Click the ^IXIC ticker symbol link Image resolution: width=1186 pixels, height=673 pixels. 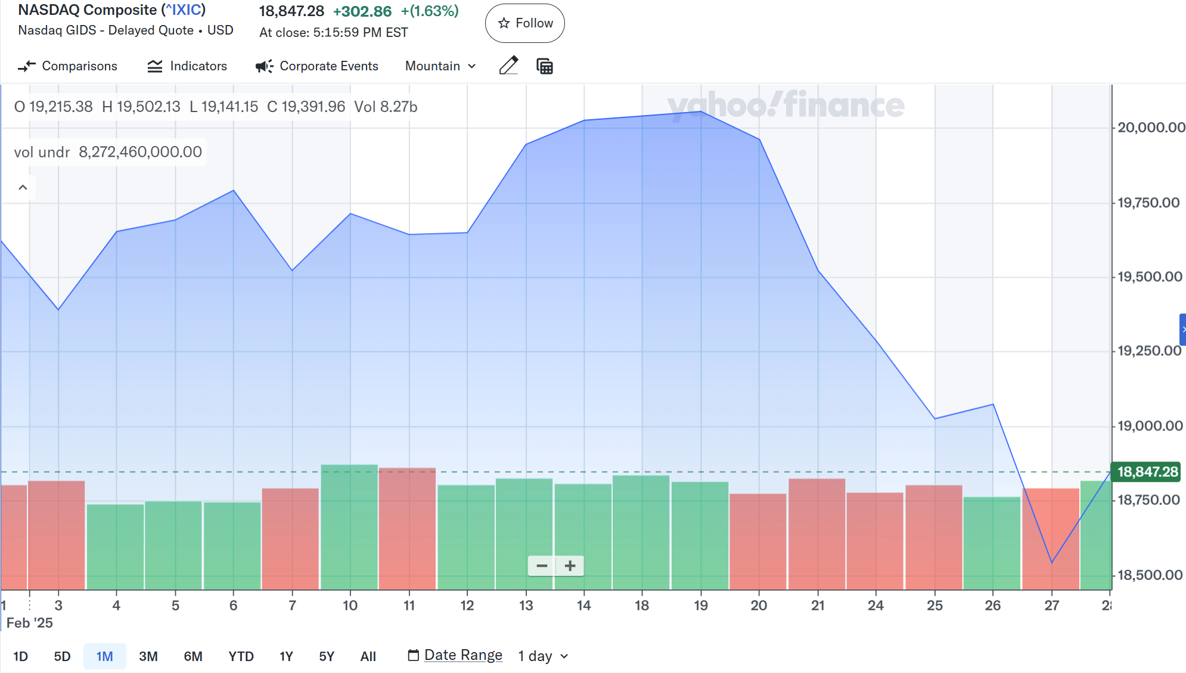point(183,10)
